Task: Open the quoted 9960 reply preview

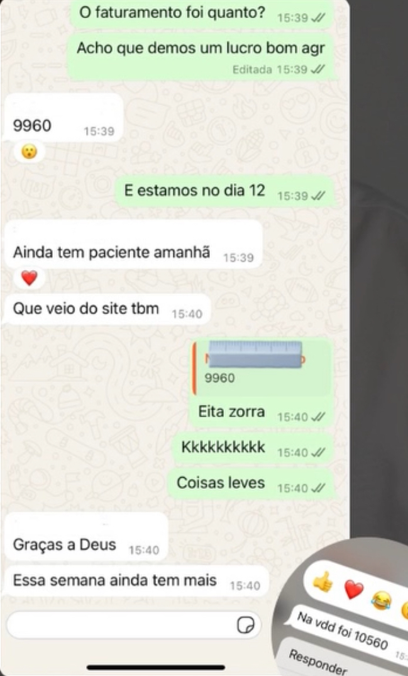Action: tap(262, 369)
